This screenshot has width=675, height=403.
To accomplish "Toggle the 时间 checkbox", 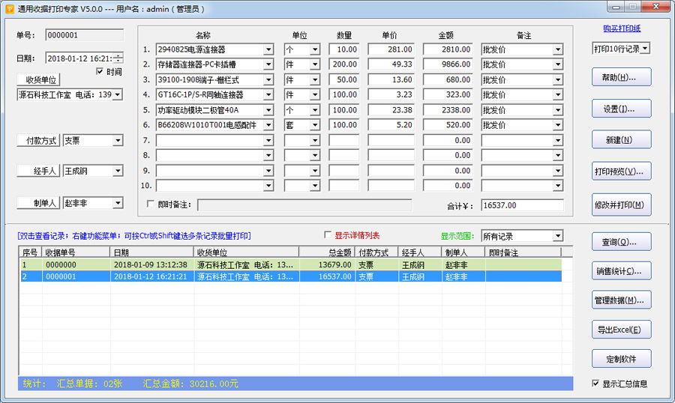I will coord(100,72).
